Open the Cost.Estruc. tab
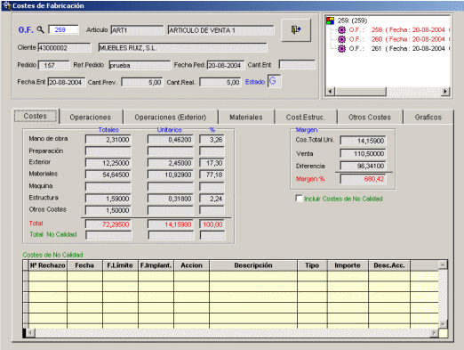Image resolution: width=464 pixels, height=350 pixels. pyautogui.click(x=306, y=118)
